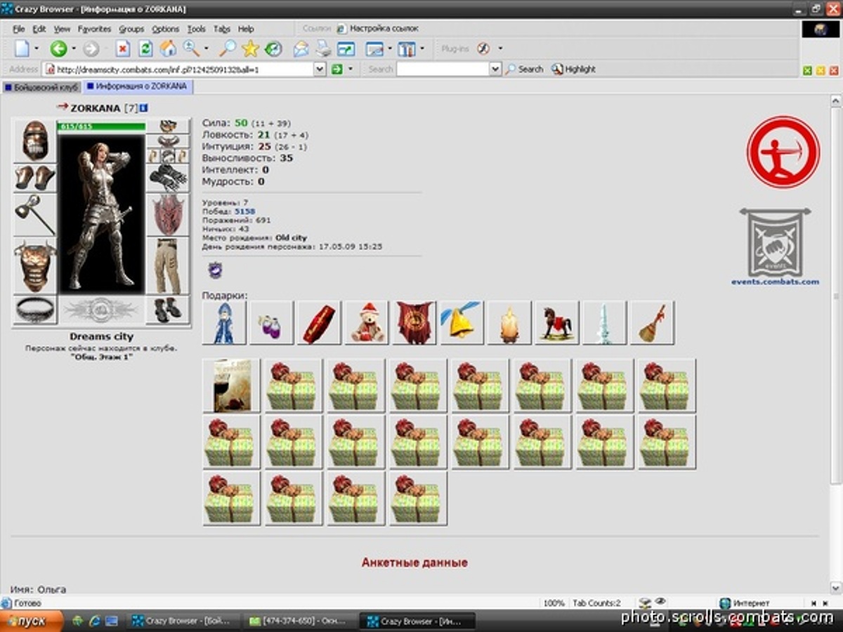Click the boots equipment slot
Viewport: 843px width, 632px height.
(x=168, y=310)
